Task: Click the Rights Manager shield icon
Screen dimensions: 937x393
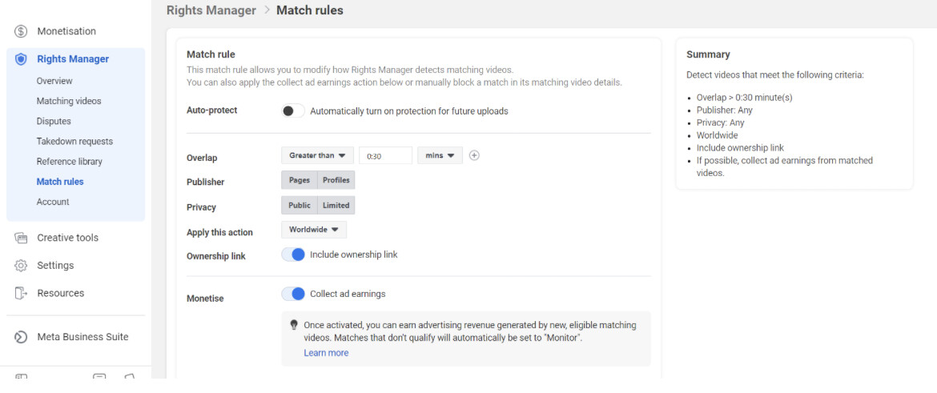Action: (21, 59)
